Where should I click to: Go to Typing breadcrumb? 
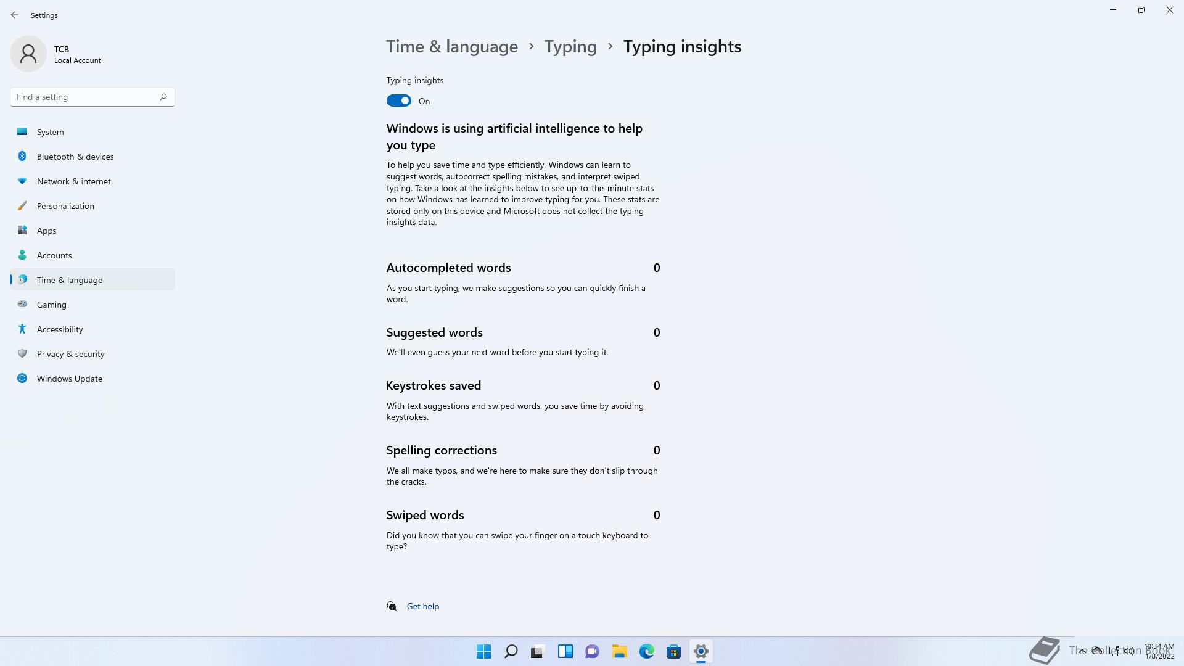click(570, 47)
